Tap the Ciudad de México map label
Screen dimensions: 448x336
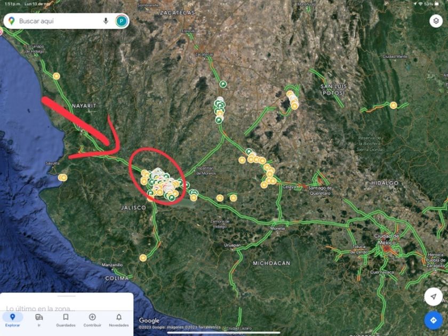[x=387, y=239]
